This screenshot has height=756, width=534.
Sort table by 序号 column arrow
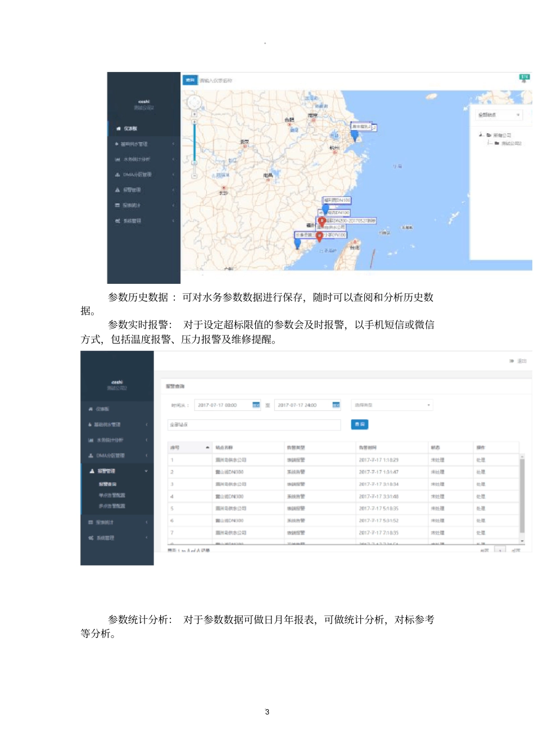click(x=207, y=448)
